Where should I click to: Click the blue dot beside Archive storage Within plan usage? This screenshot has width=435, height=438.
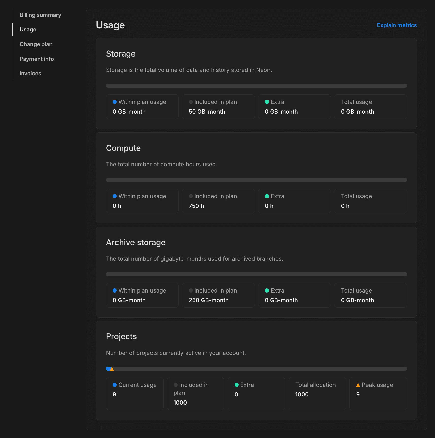tap(115, 290)
